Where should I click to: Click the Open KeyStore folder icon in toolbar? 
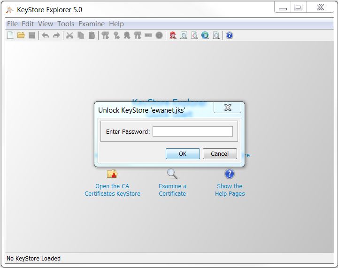pyautogui.click(x=21, y=35)
